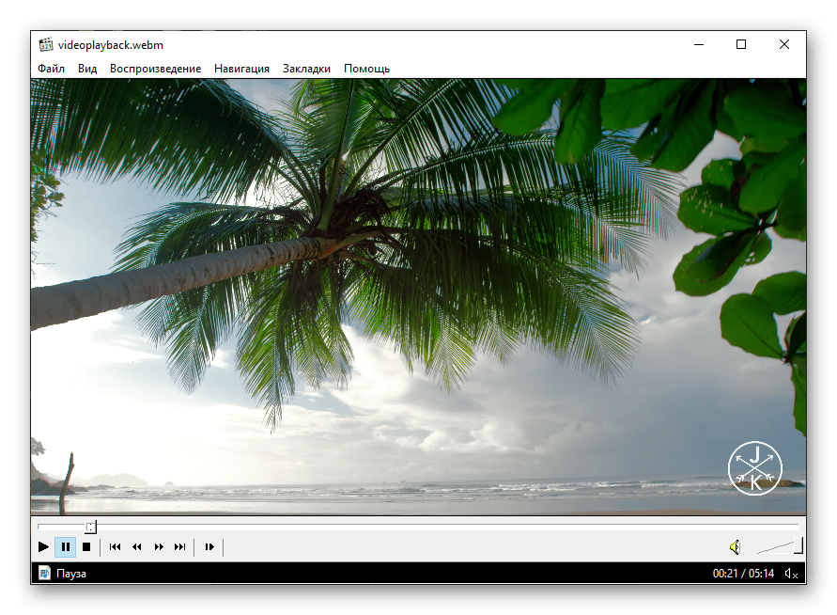The image size is (837, 615).
Task: Close the media player window
Action: coord(784,44)
